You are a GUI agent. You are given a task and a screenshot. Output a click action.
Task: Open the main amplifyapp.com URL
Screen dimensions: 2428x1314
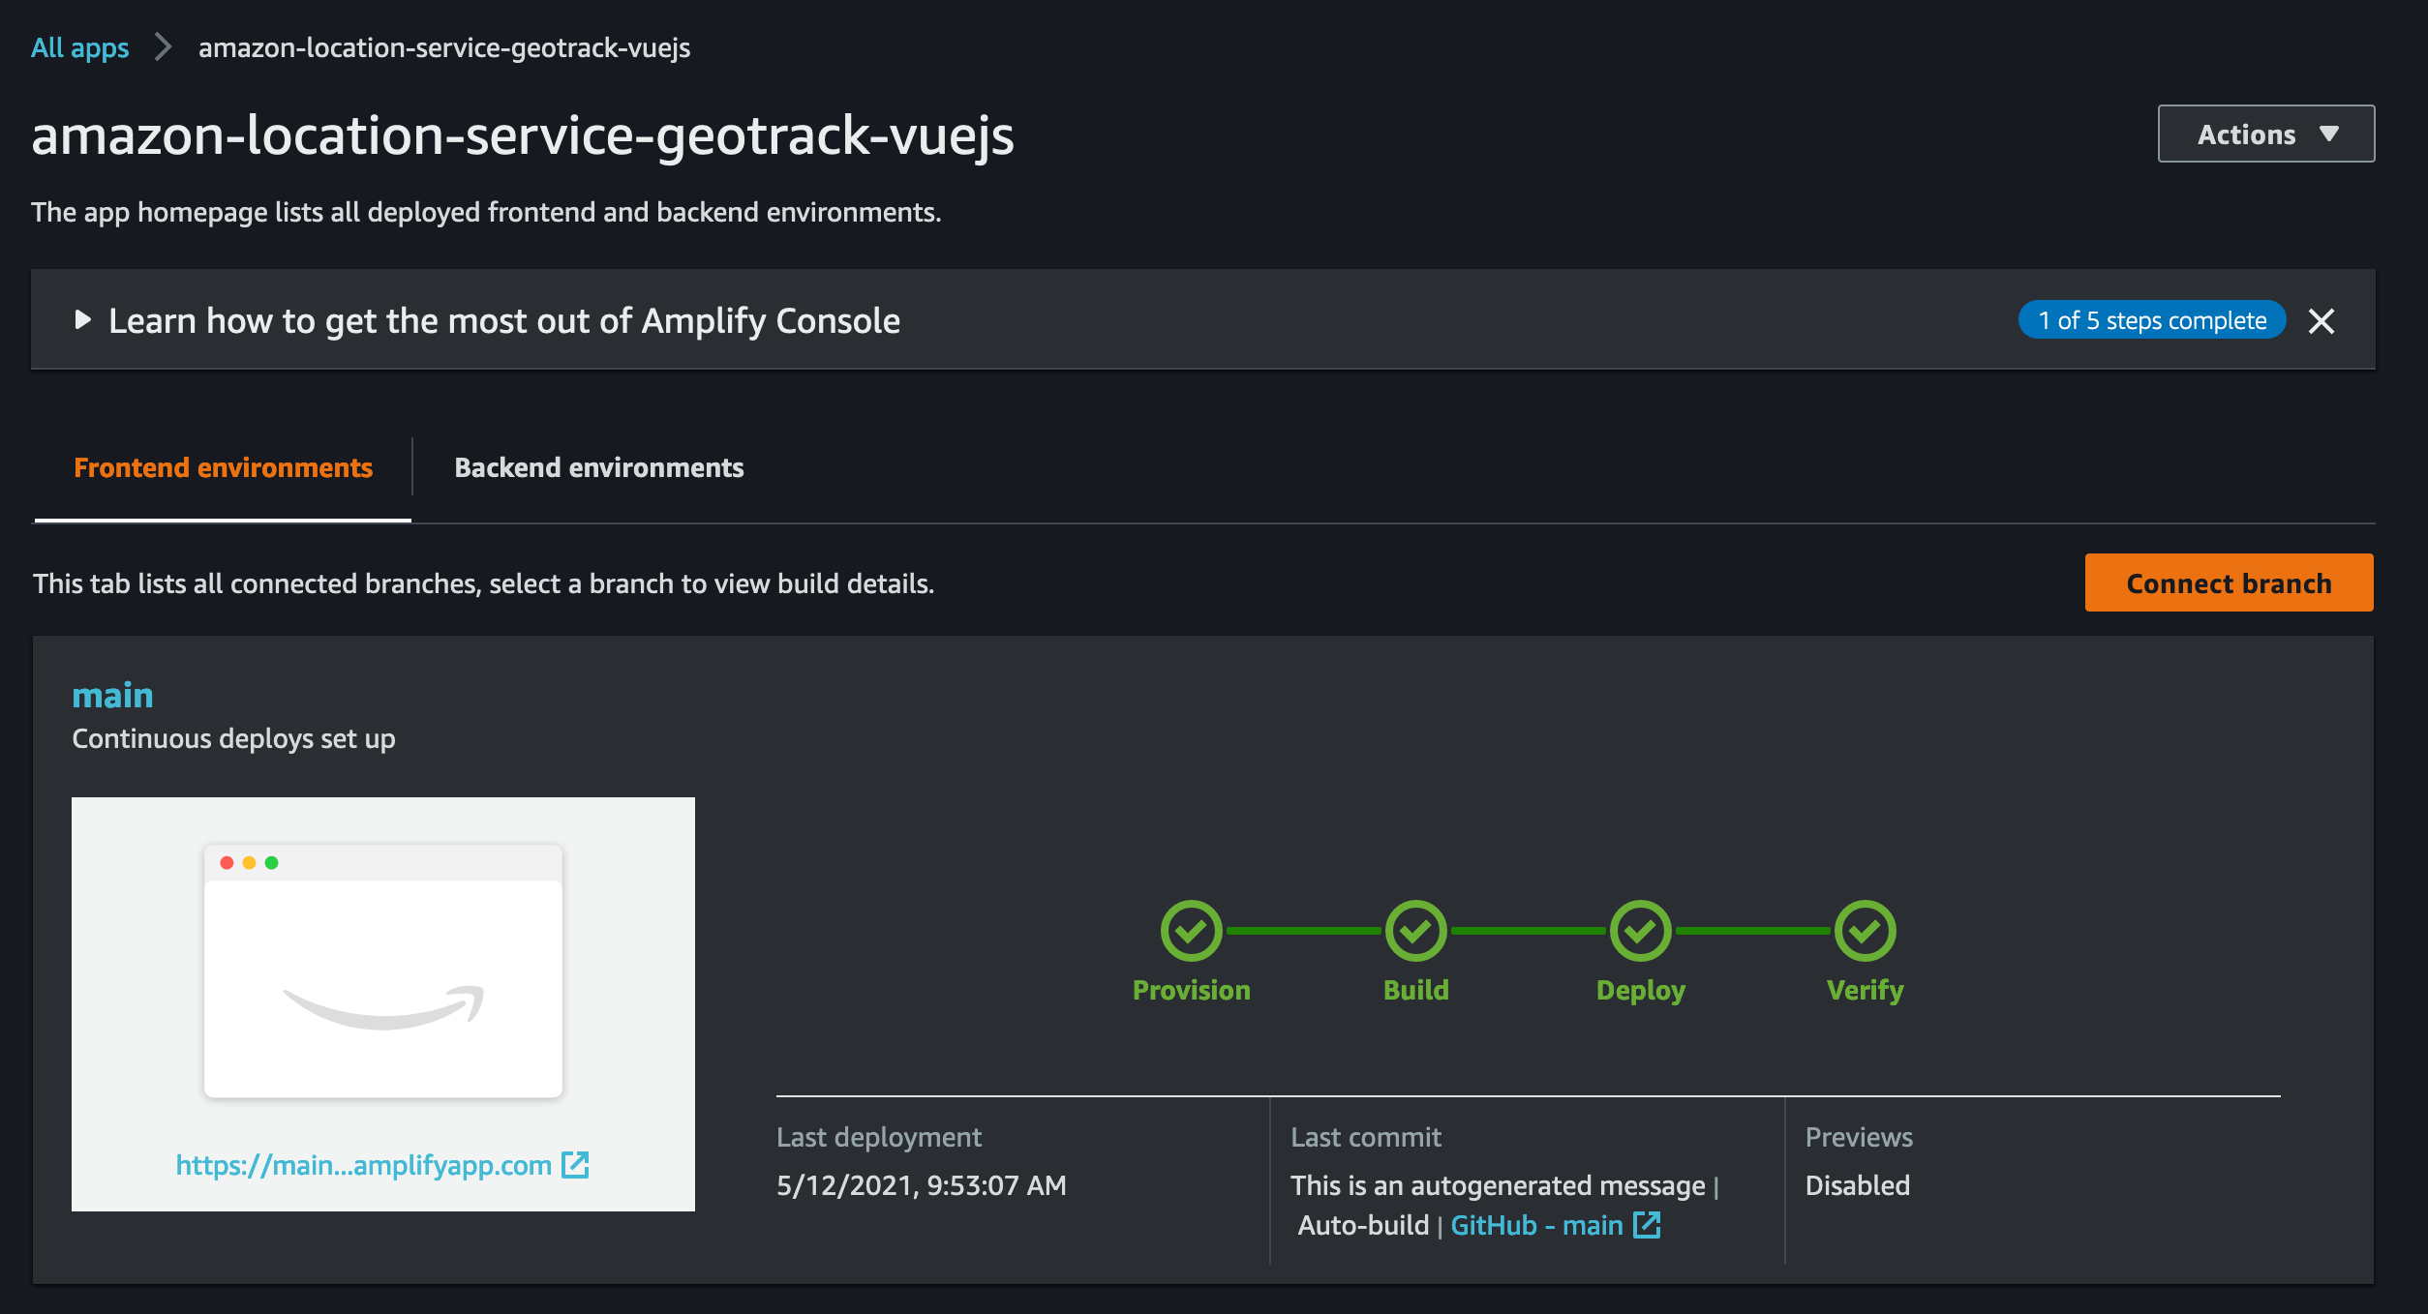tap(363, 1165)
